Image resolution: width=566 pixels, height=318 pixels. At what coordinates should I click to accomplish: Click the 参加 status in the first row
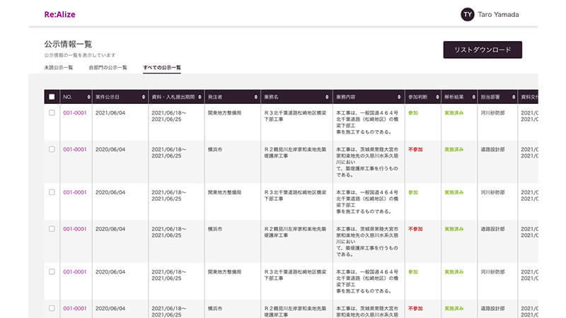pyautogui.click(x=413, y=113)
